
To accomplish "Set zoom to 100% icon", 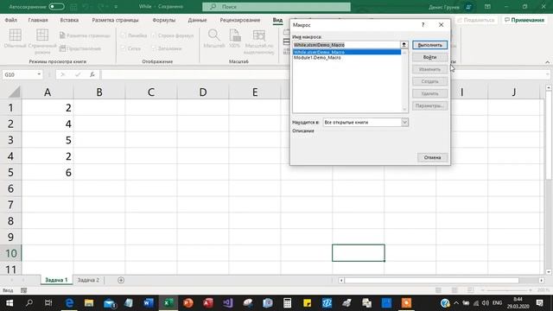I will [x=235, y=35].
